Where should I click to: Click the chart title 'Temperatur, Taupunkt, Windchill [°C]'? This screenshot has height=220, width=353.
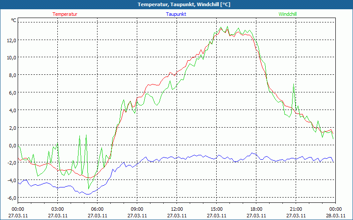pyautogui.click(x=184, y=4)
